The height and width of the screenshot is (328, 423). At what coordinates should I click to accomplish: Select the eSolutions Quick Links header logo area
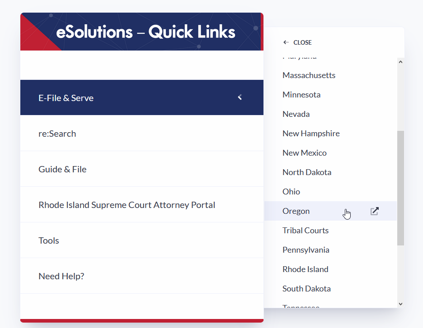(142, 32)
